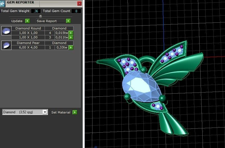Image resolution: width=225 pixels, height=148 pixels.
Task: Click green arrow on the 0,011tw row
Action: tap(71, 37)
